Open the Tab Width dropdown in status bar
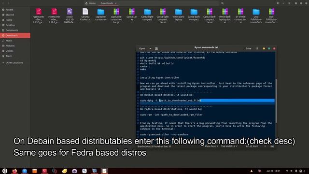The height and width of the screenshot is (174, 309). (229, 146)
